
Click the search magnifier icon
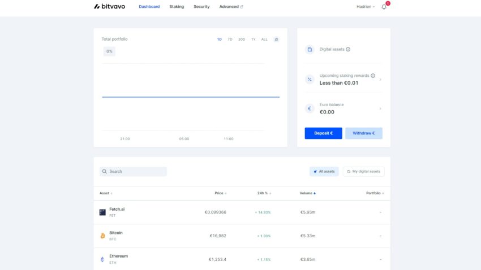(x=105, y=171)
